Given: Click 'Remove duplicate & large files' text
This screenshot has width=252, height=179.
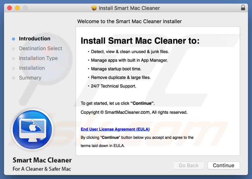Looking at the screenshot, I should point(121,77).
